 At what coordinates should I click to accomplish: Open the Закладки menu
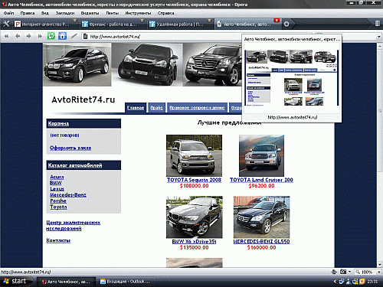65,13
